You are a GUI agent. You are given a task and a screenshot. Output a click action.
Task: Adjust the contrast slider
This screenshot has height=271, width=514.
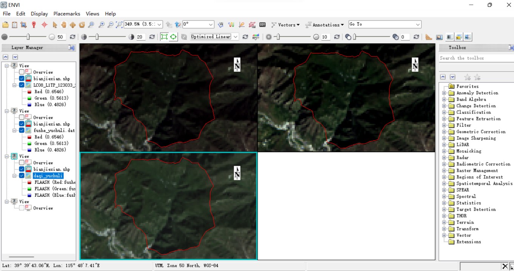click(x=97, y=37)
